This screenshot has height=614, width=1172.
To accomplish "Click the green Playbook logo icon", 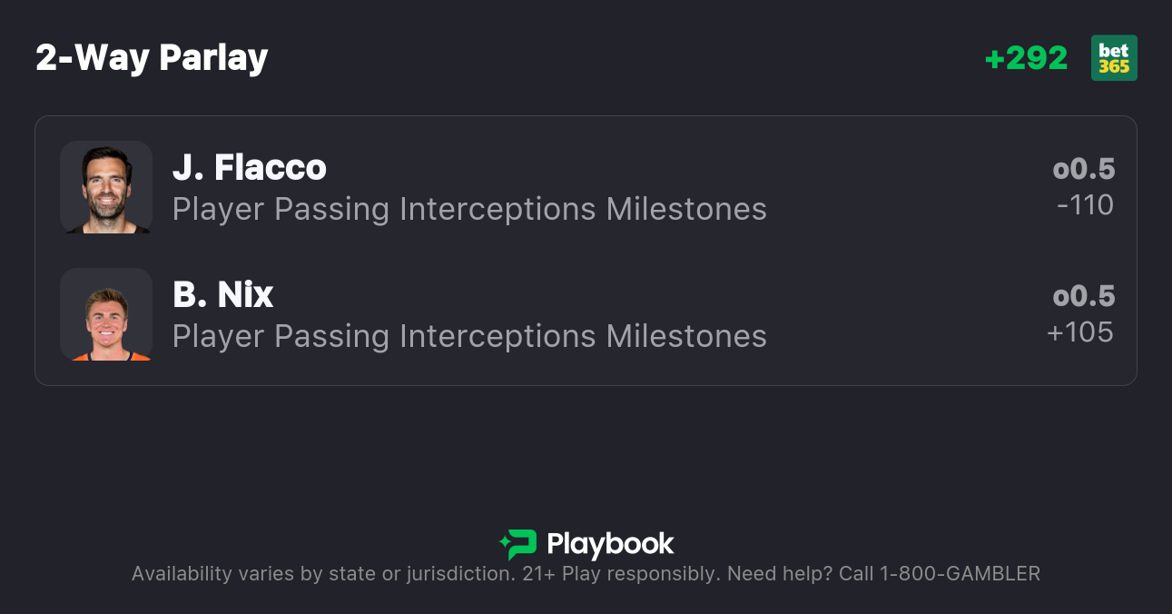I will click(x=518, y=544).
